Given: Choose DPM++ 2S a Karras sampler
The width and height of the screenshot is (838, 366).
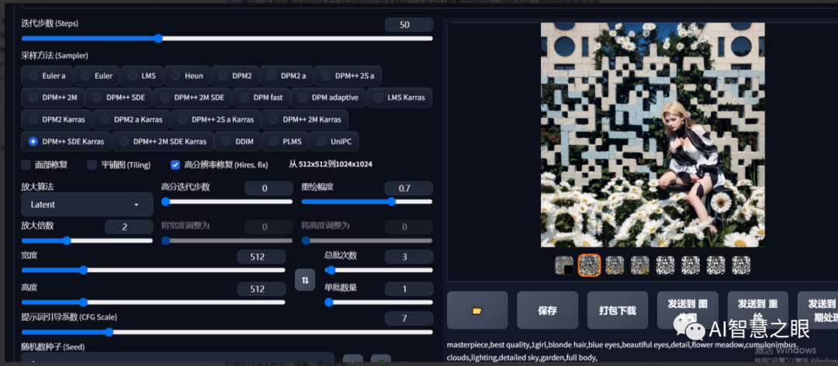Looking at the screenshot, I should tap(216, 119).
